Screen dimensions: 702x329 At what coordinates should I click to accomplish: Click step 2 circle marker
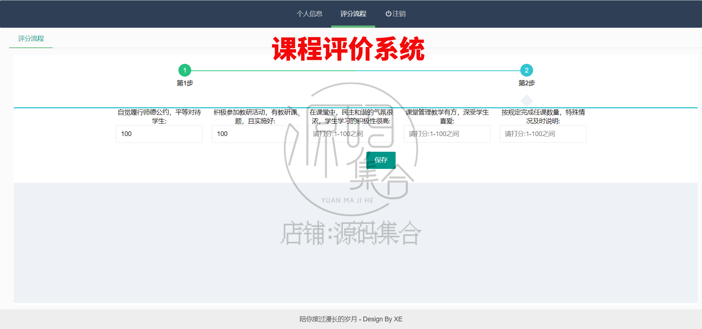(526, 70)
